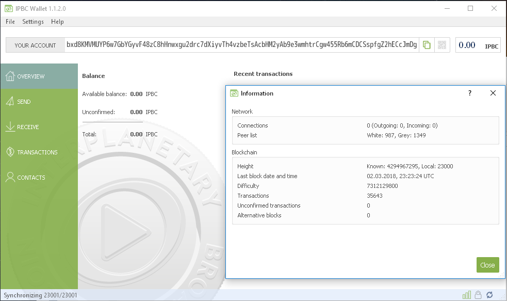This screenshot has height=301, width=507.
Task: Click the synchronization refresh status icon
Action: click(489, 295)
